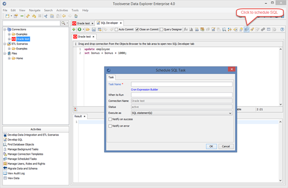
Task: Click the copy icon in main toolbar
Action: 52,16
